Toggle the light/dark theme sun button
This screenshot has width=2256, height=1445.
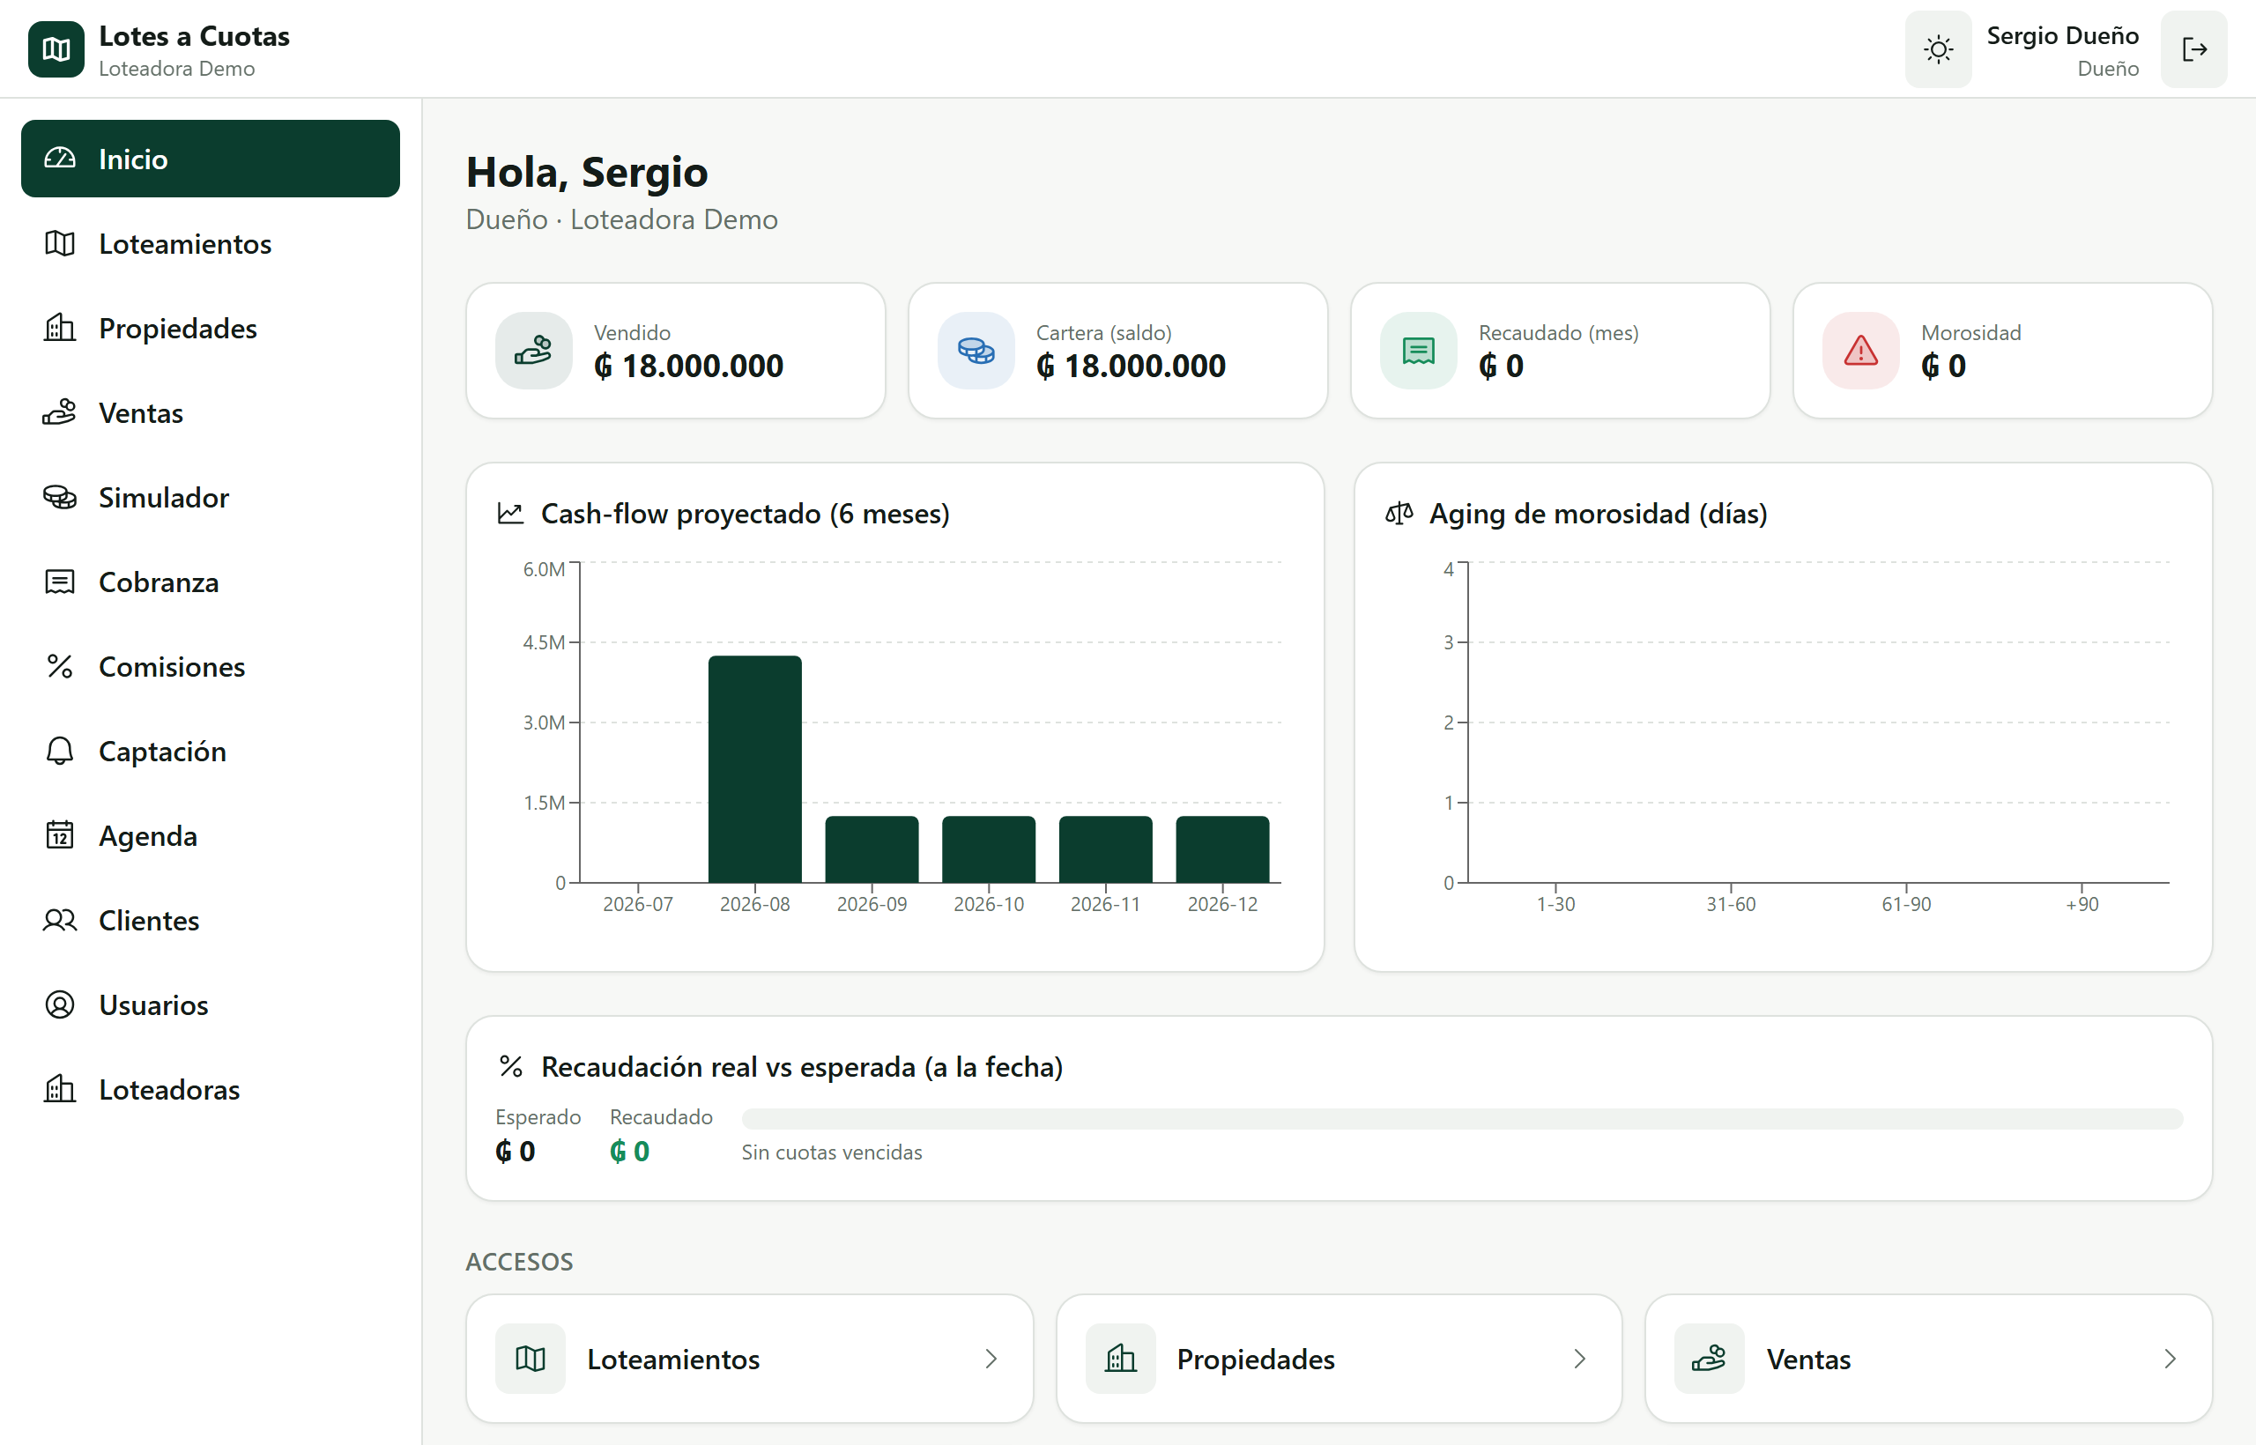pyautogui.click(x=1938, y=48)
